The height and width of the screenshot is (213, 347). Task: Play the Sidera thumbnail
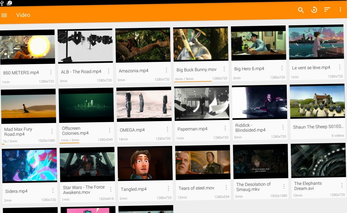pyautogui.click(x=30, y=166)
